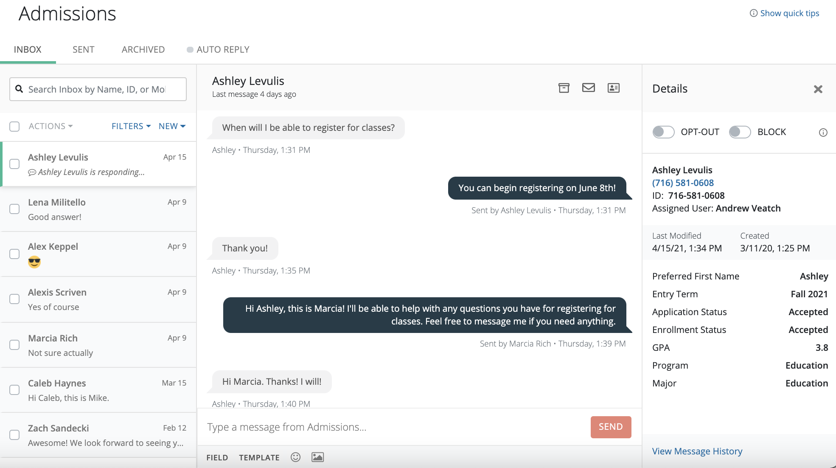Switch to the SENT tab
This screenshot has width=836, height=468.
click(83, 49)
